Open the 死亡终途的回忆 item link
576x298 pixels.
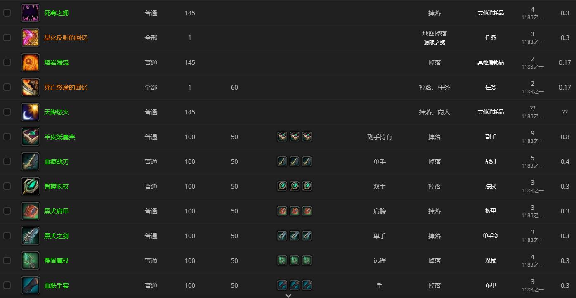pos(66,87)
